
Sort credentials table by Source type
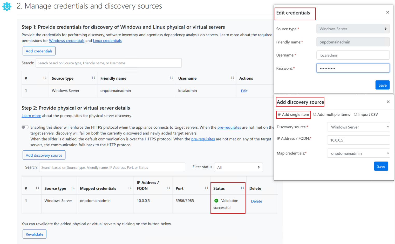pos(93,78)
